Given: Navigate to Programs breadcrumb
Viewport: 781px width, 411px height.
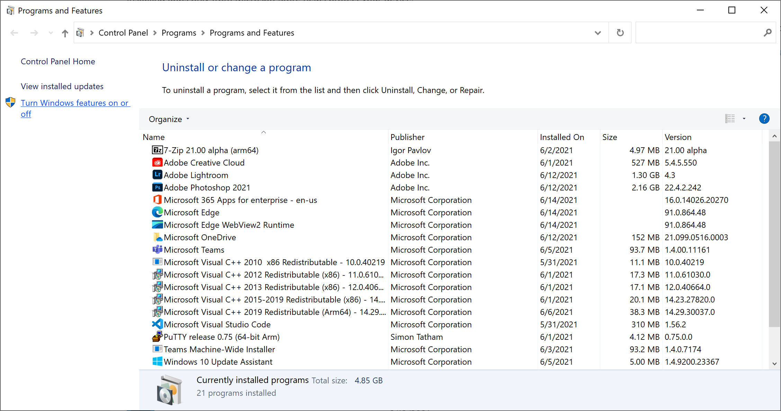Looking at the screenshot, I should [179, 33].
